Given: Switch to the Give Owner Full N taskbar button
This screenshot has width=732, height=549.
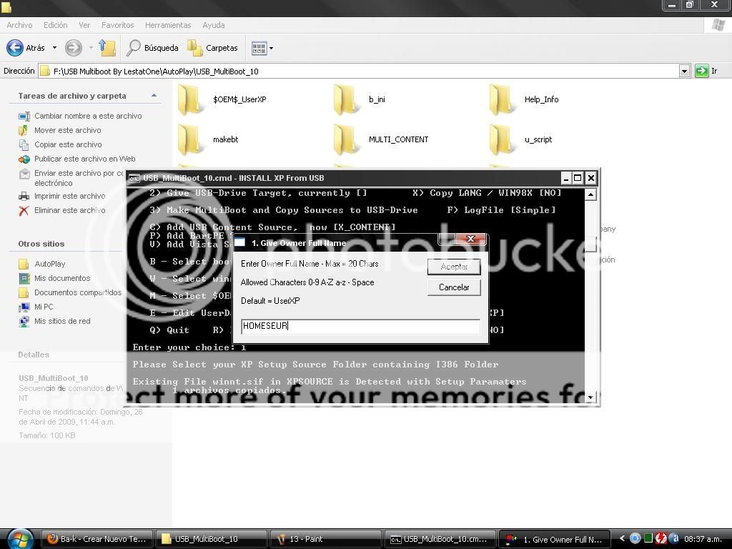Looking at the screenshot, I should click(555, 539).
